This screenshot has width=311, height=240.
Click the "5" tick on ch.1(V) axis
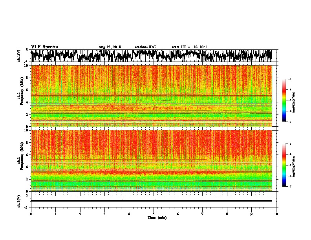[27, 50]
